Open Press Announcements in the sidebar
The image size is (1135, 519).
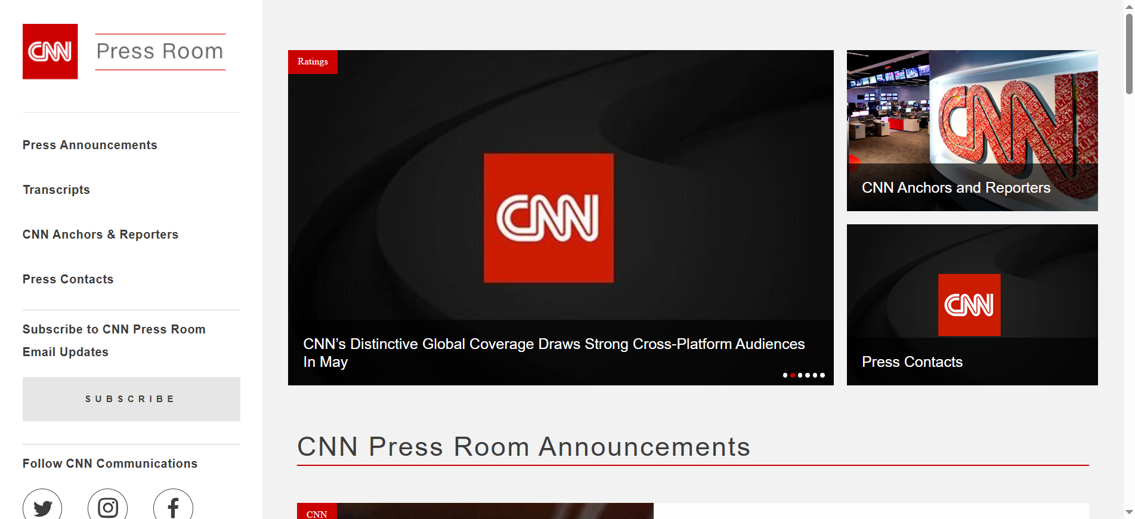(90, 145)
